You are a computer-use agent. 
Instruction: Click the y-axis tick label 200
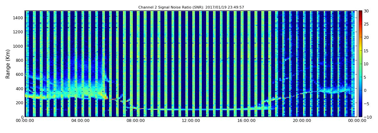[20, 103]
